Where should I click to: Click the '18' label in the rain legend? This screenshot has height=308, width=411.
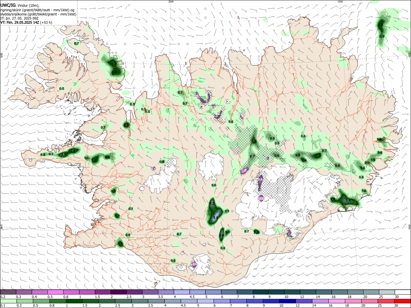(347, 306)
